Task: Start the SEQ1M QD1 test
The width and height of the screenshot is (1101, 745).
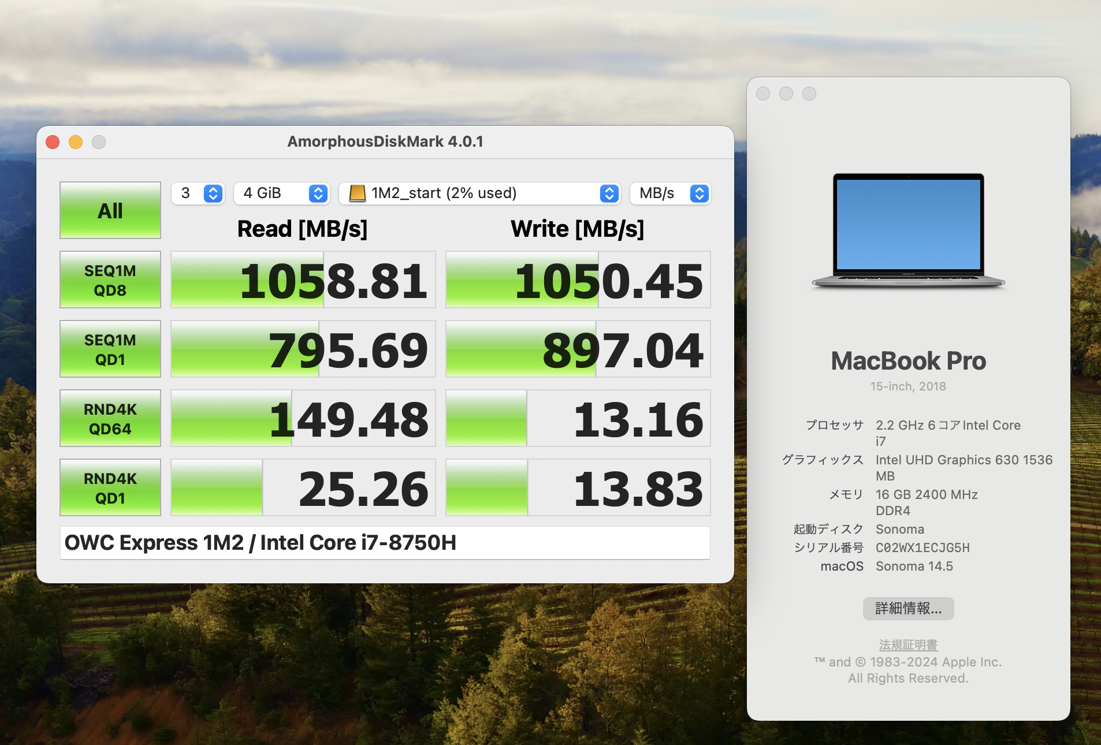Action: tap(110, 349)
